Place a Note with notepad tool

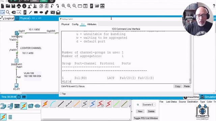25,12
